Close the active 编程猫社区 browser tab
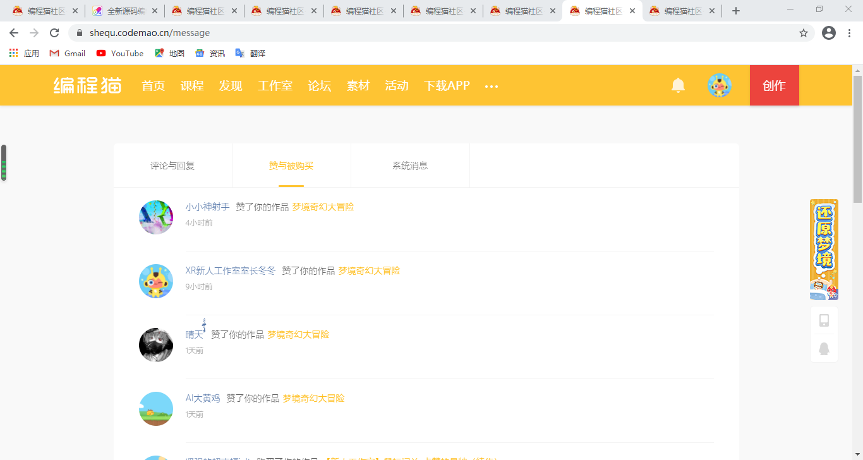The height and width of the screenshot is (460, 863). coord(632,11)
